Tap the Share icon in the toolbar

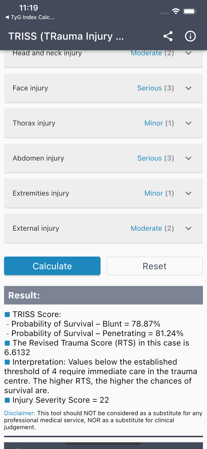coord(168,36)
